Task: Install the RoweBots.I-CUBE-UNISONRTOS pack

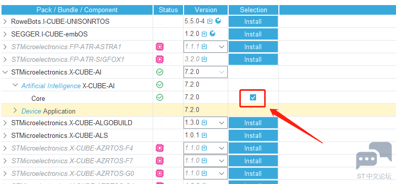Action: tap(253, 21)
